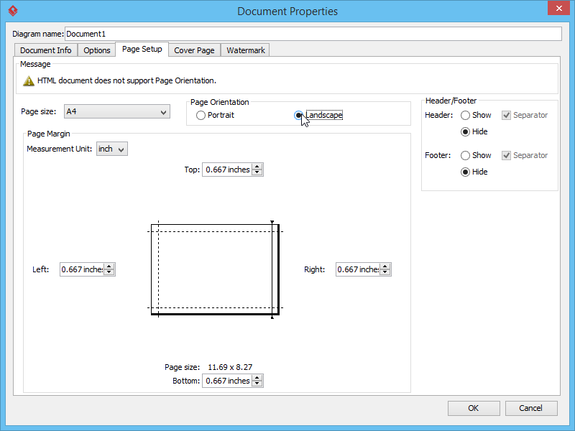Click the page margin preview diagram
The height and width of the screenshot is (431, 575).
[x=215, y=270]
